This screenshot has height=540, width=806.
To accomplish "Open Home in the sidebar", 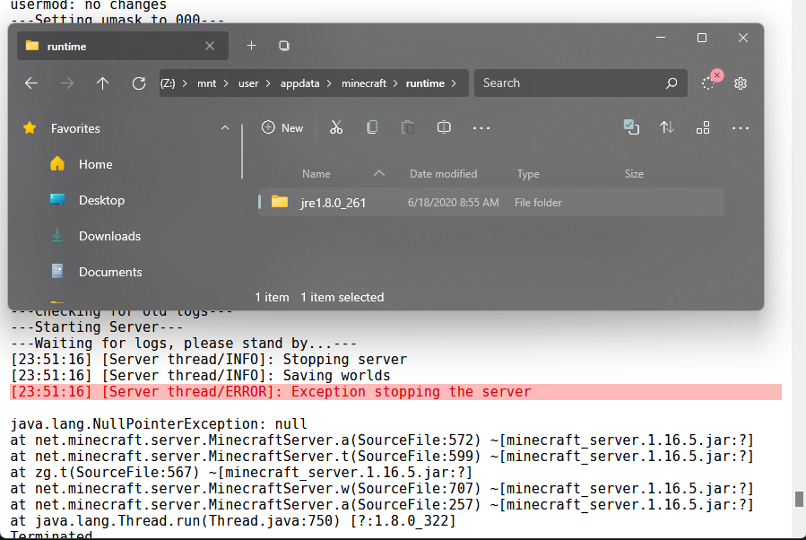I will pos(95,164).
